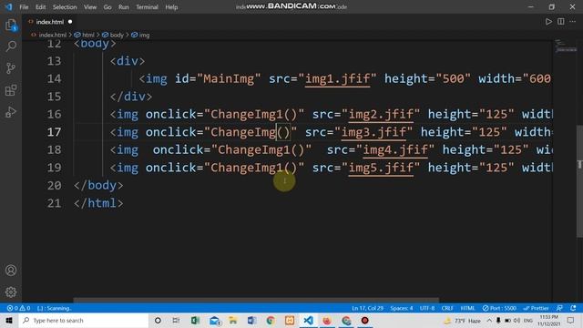Image resolution: width=583 pixels, height=328 pixels.
Task: Click the Run Code play icon
Action: (x=548, y=22)
